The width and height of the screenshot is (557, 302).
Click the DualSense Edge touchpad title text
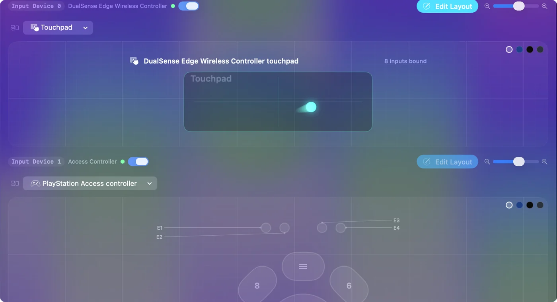[221, 61]
